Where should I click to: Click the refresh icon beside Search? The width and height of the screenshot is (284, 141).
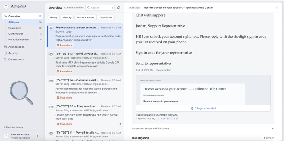pos(119,8)
